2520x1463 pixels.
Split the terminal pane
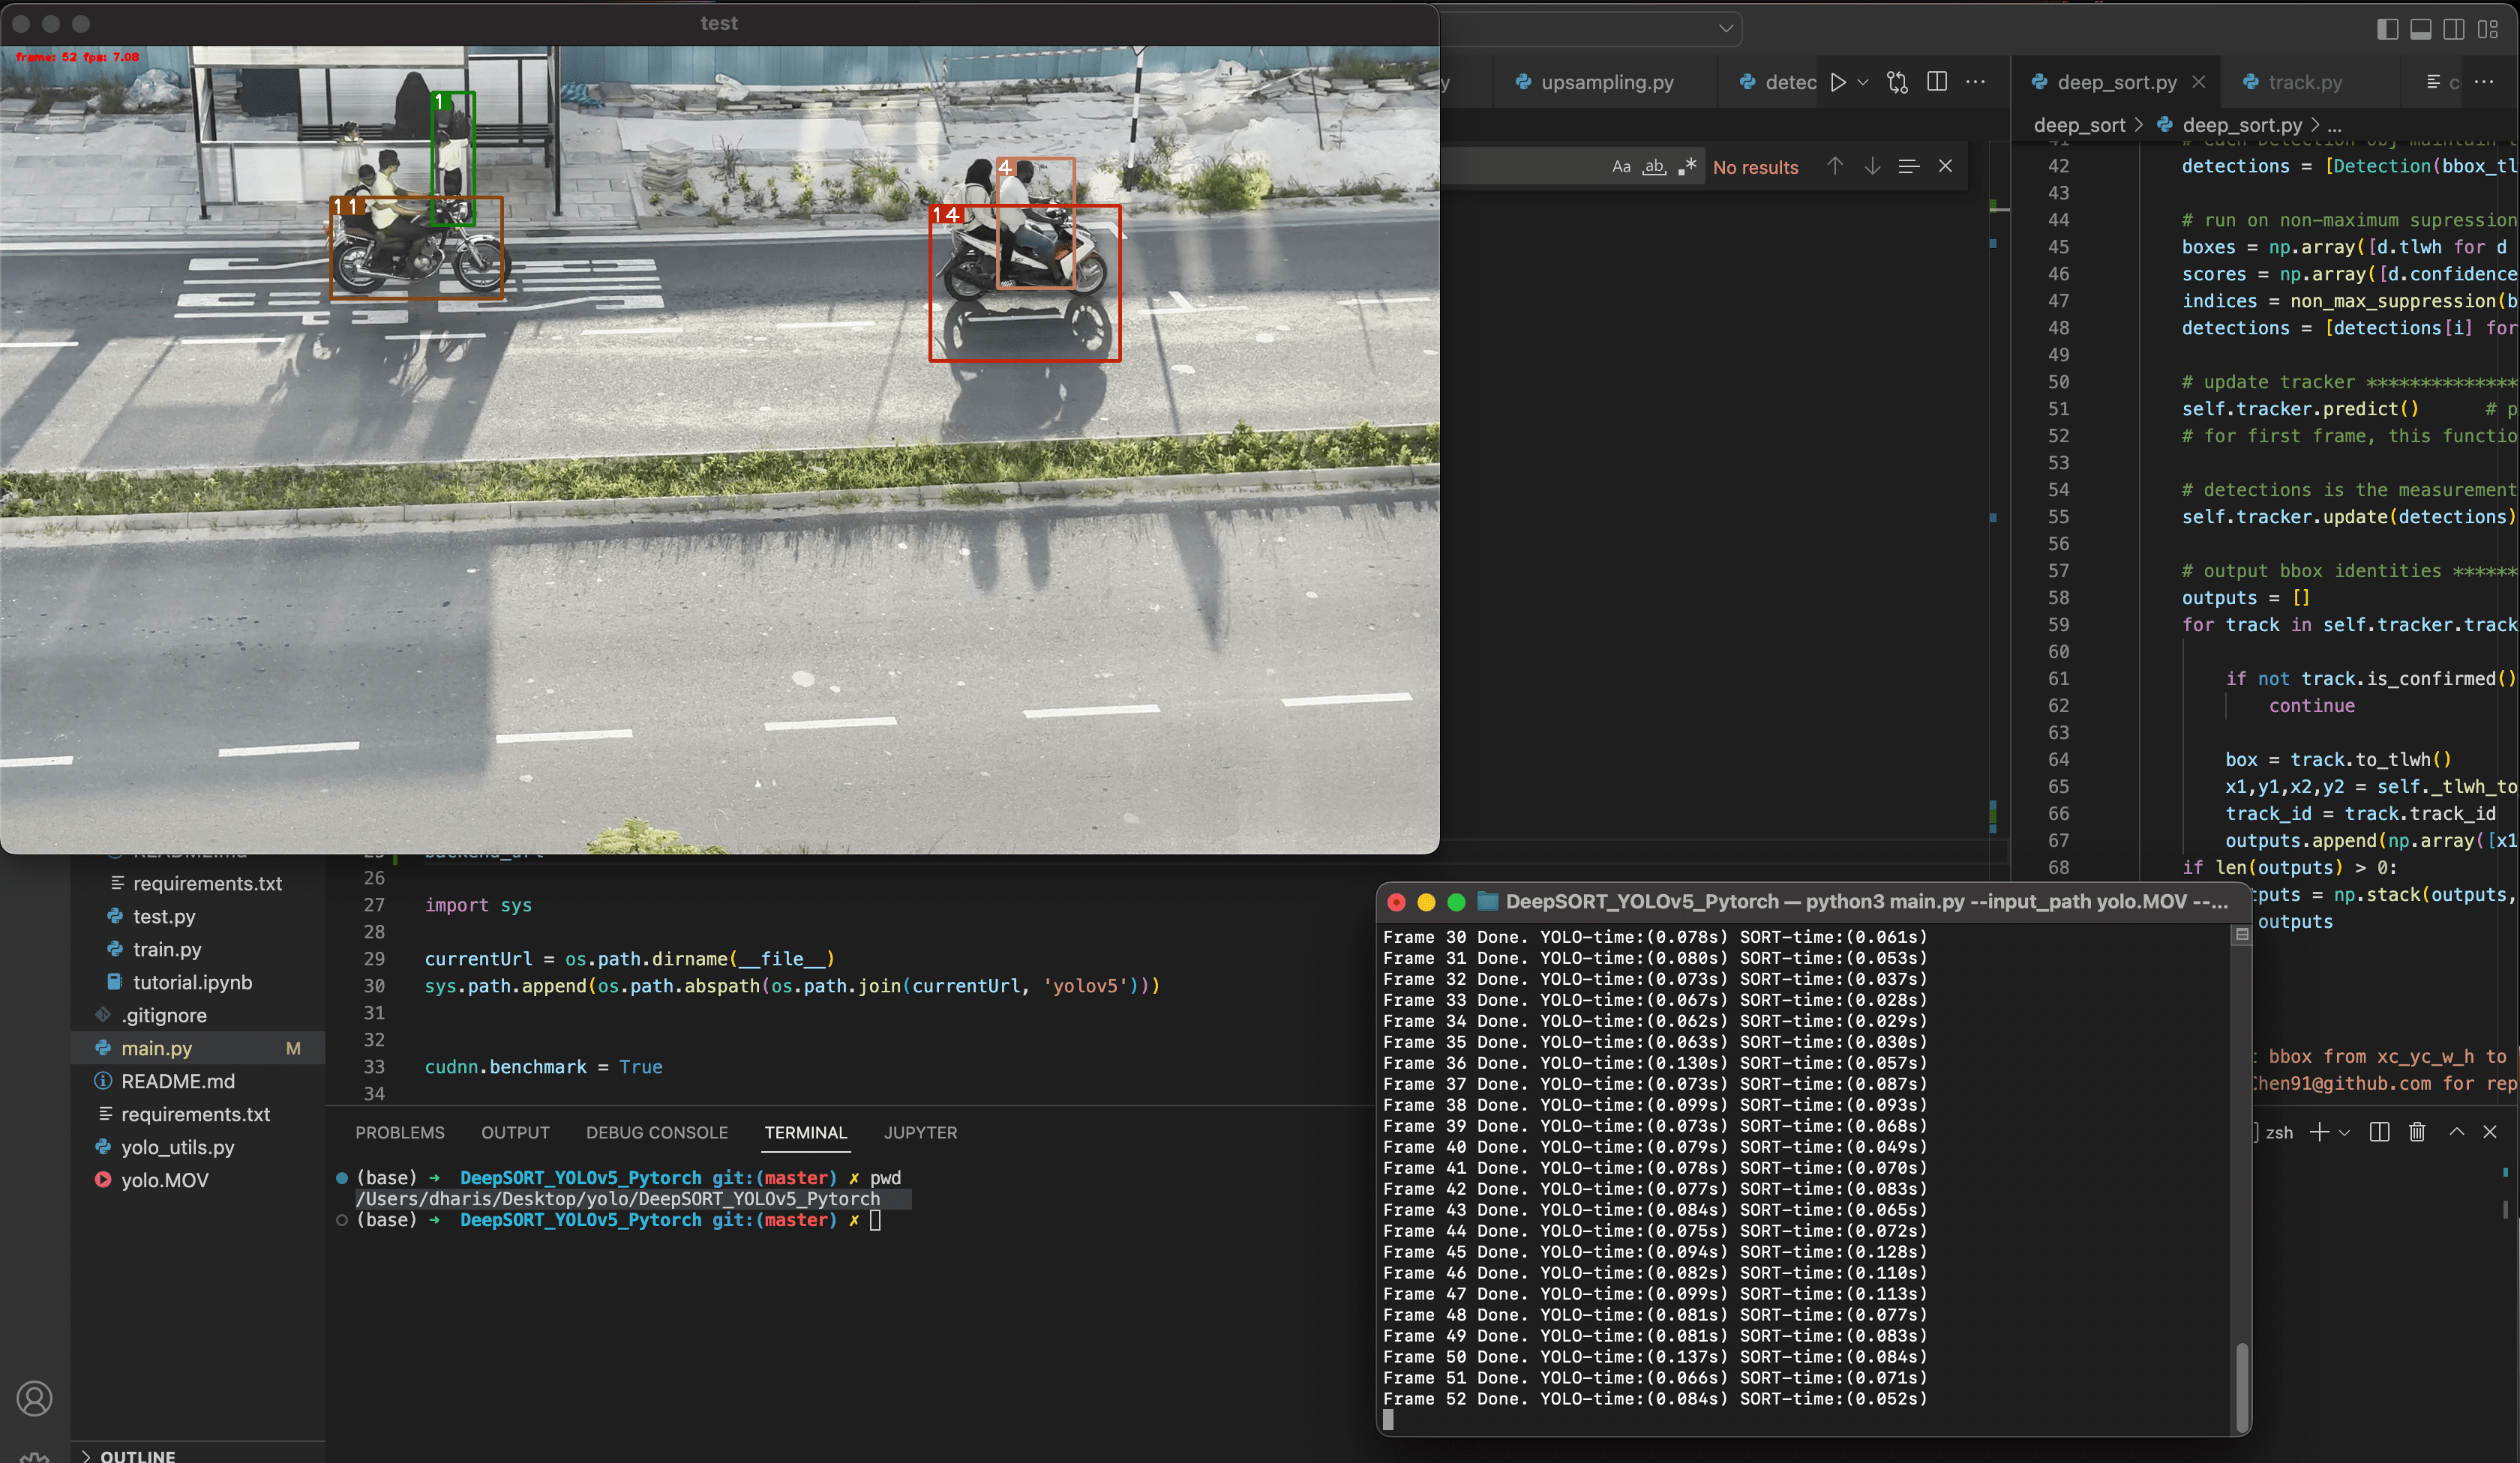(2379, 1131)
